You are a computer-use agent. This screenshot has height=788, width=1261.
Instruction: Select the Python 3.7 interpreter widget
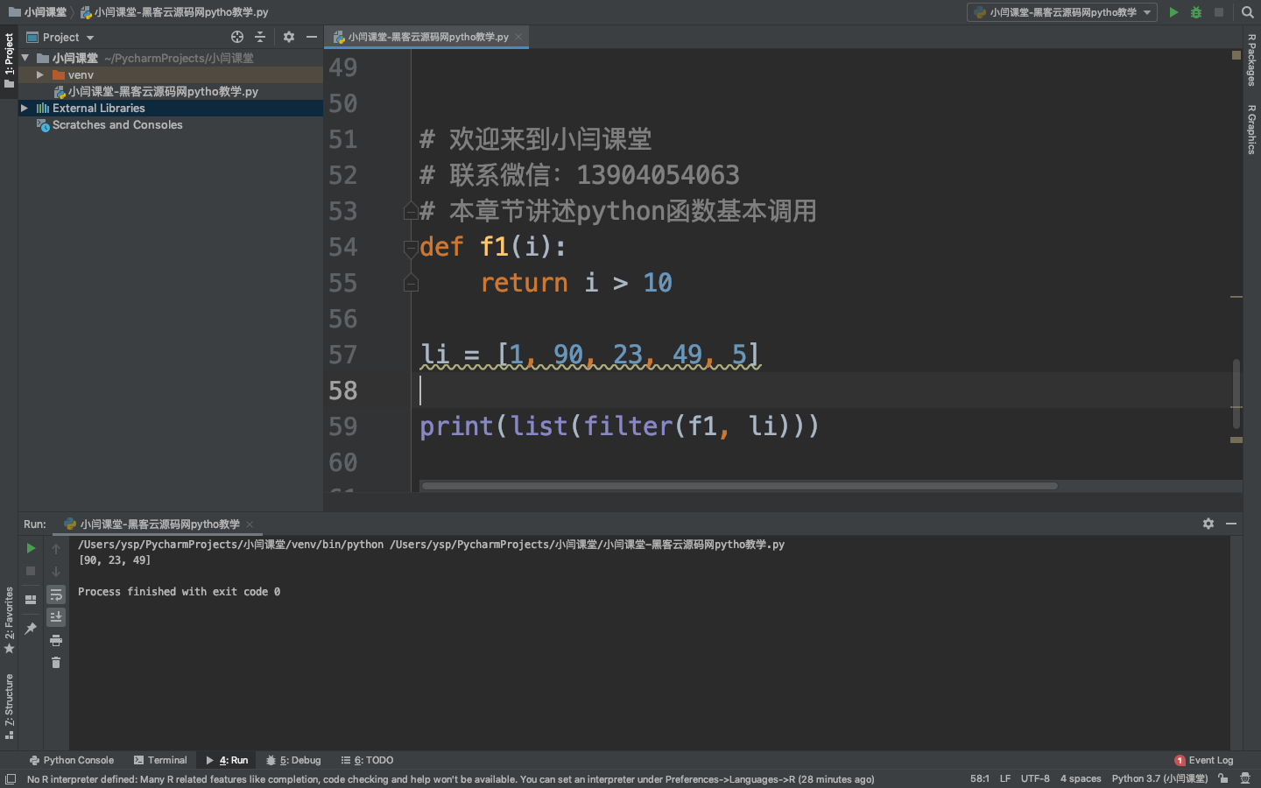pyautogui.click(x=1159, y=779)
